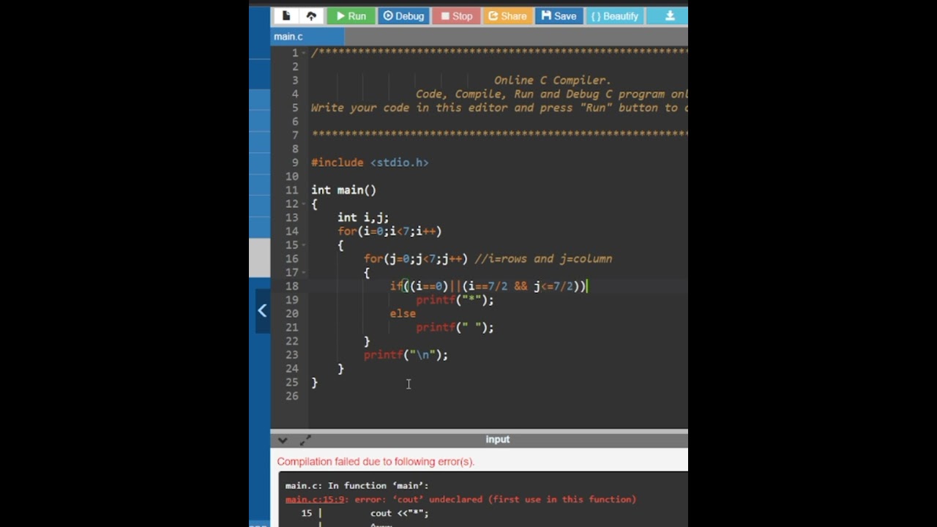Click line number 10 in the gutter
Viewport: 937px width, 527px height.
click(x=291, y=176)
